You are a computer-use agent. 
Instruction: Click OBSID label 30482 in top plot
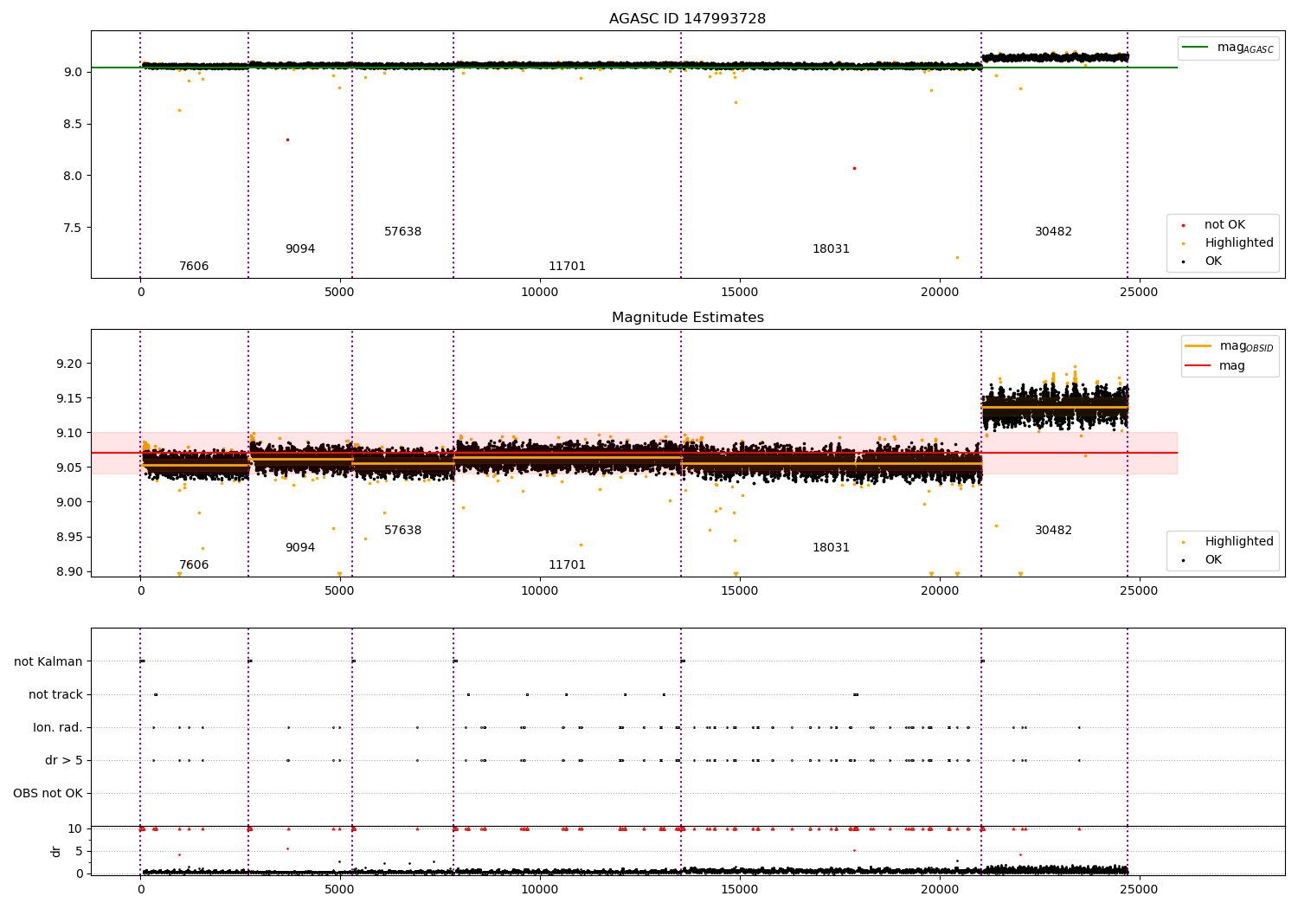(x=1053, y=232)
